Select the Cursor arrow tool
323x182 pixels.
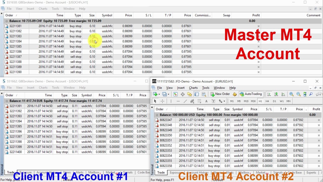point(155,101)
